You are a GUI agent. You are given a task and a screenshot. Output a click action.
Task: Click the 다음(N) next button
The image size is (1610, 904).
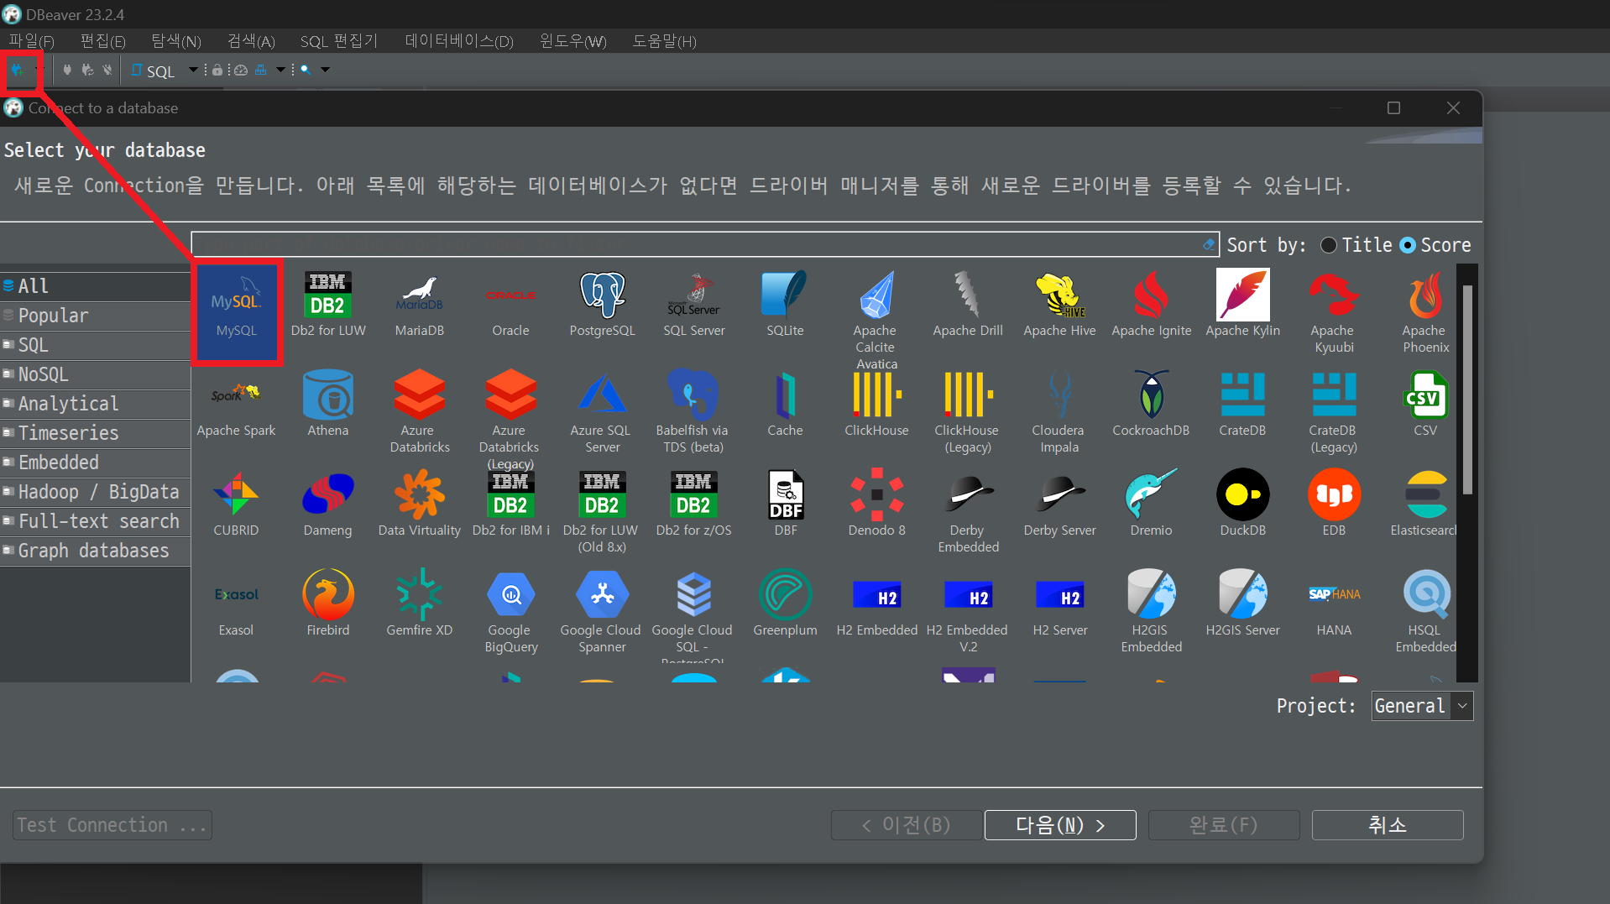click(x=1060, y=825)
